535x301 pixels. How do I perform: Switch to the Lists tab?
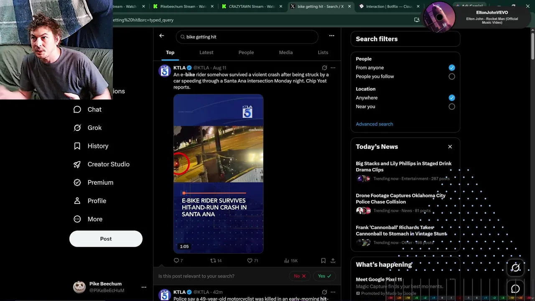pos(323,52)
